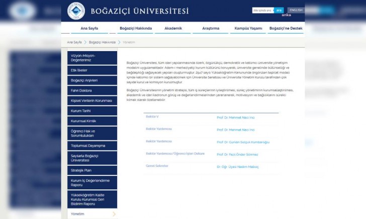Click the Ana Sayfa breadcrumb link
Screen dimensions: 366x219
[x=74, y=43]
